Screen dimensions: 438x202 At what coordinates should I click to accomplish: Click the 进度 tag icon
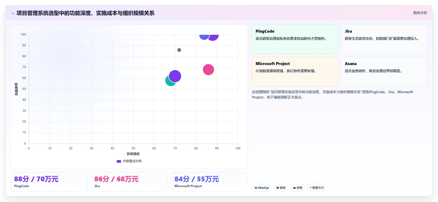(294, 188)
